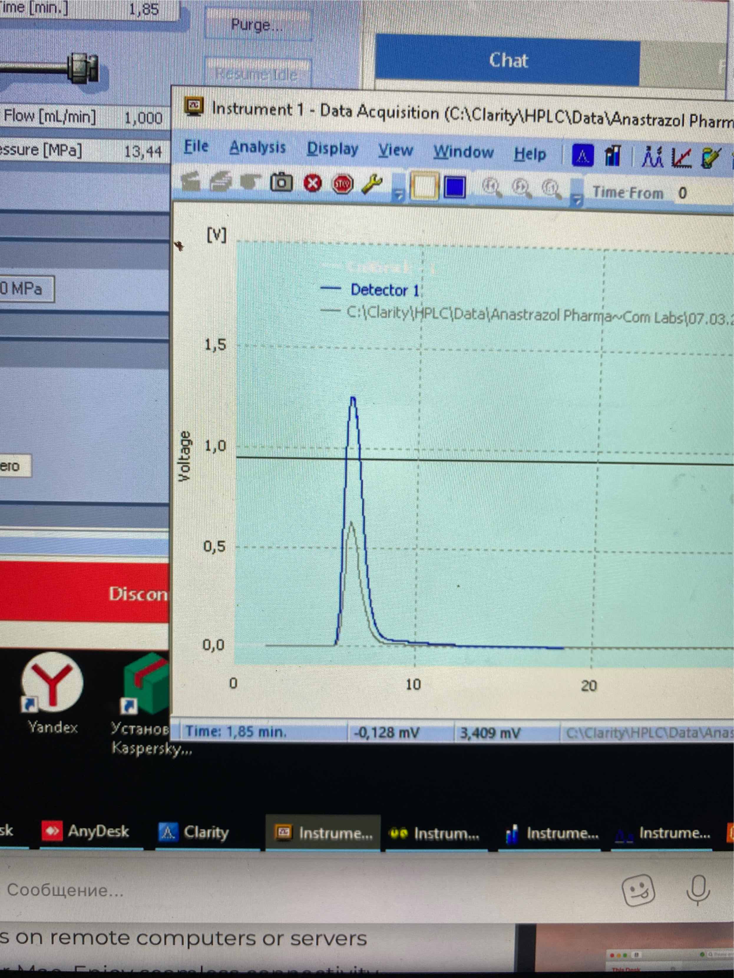Open the Display menu

[x=332, y=149]
